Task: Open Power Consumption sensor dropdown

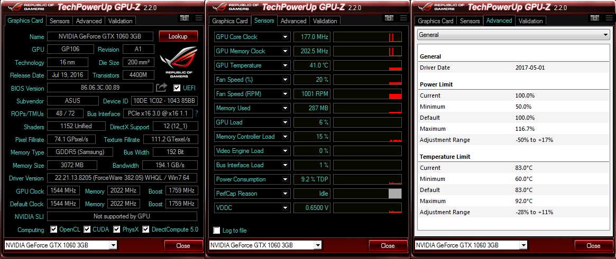Action: tap(285, 179)
